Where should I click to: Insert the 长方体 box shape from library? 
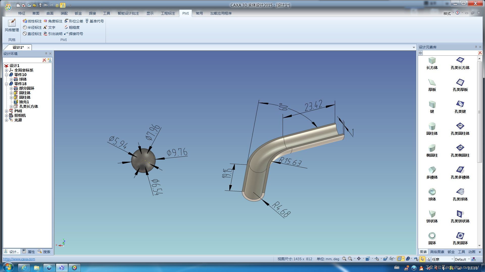click(432, 63)
